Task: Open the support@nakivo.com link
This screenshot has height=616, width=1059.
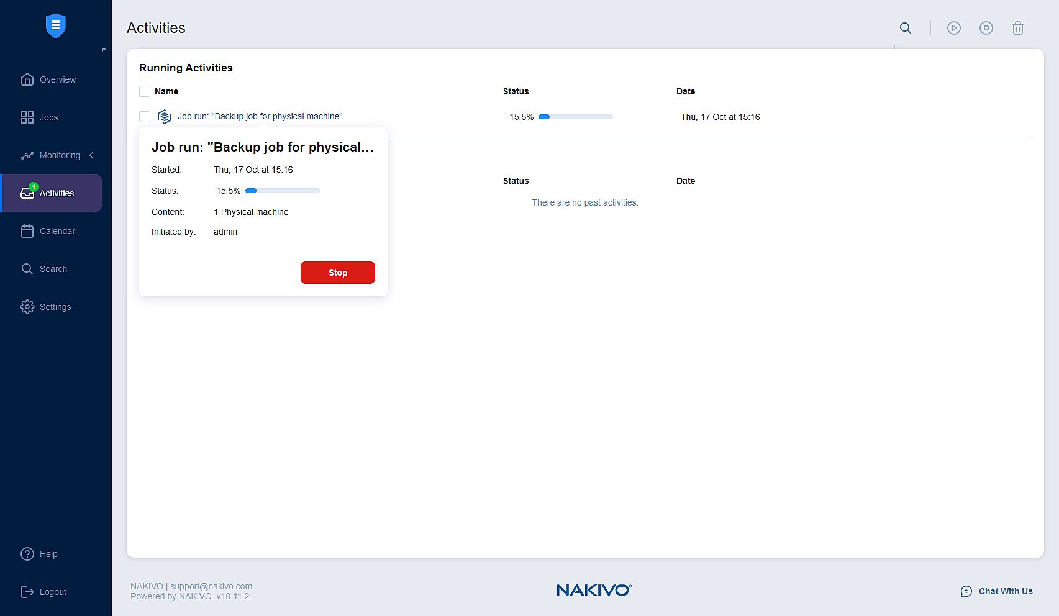Action: point(211,586)
